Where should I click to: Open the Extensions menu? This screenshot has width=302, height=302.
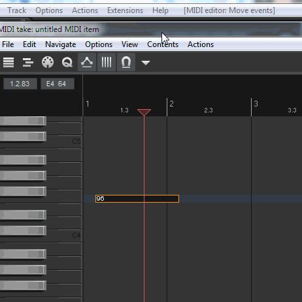point(125,10)
